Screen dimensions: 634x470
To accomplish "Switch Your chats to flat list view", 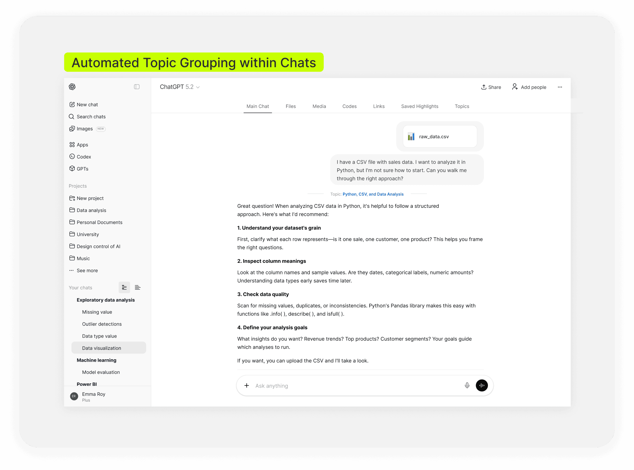I will tap(138, 287).
